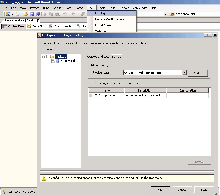Click the Add New Item toolbar icon
220x195 pixels.
pyautogui.click(x=17, y=14)
